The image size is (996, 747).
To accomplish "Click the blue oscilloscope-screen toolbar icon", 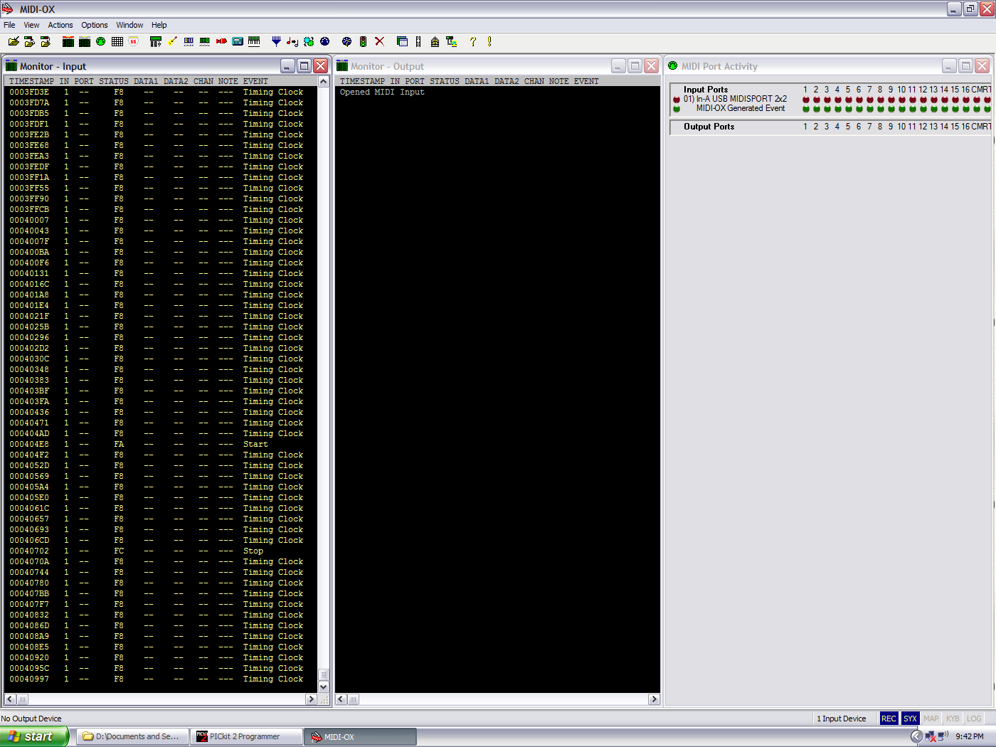I will pos(238,41).
